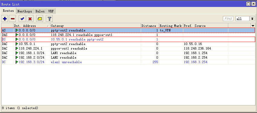Select the 10.55.0.1 destination route
The width and height of the screenshot is (257, 113).
coord(128,44)
